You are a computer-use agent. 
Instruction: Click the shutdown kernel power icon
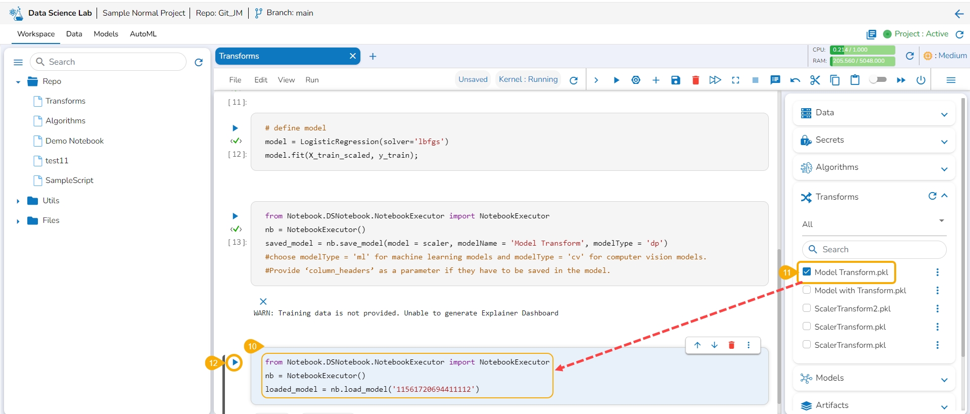pos(921,80)
